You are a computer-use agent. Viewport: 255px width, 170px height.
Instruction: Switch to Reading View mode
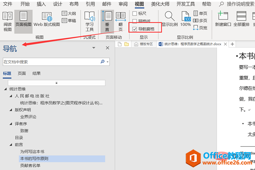pos(8,20)
